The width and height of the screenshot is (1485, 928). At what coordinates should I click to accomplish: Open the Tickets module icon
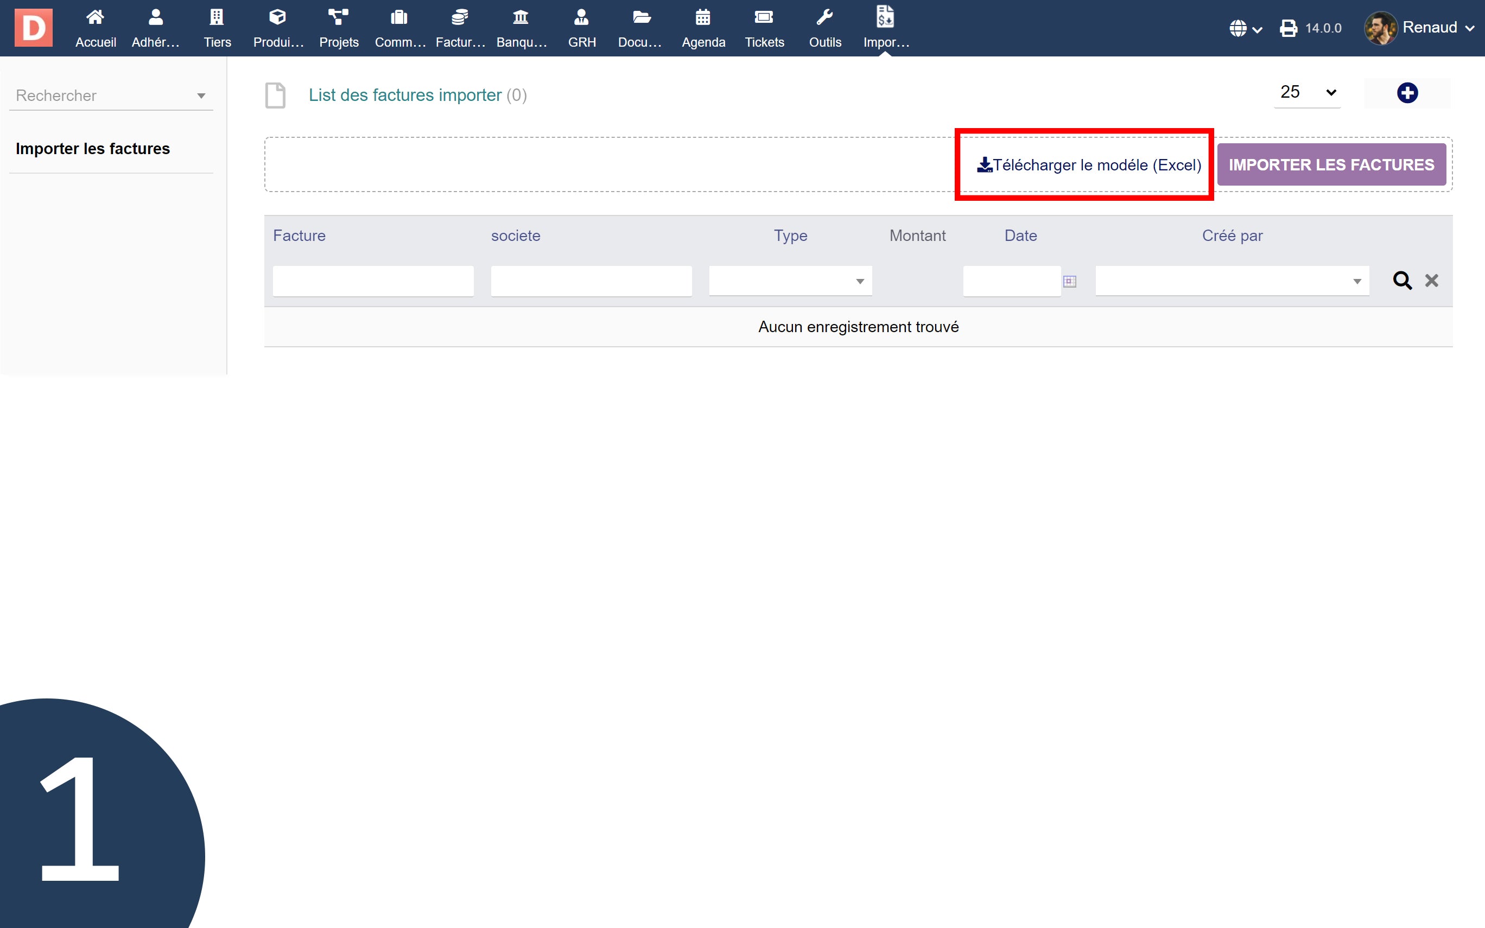tap(763, 18)
